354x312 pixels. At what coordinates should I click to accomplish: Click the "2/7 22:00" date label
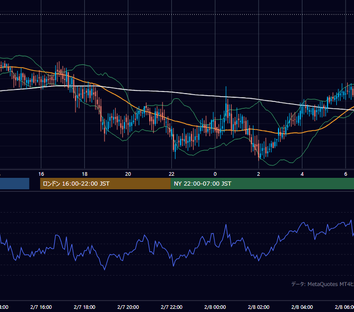click(172, 307)
